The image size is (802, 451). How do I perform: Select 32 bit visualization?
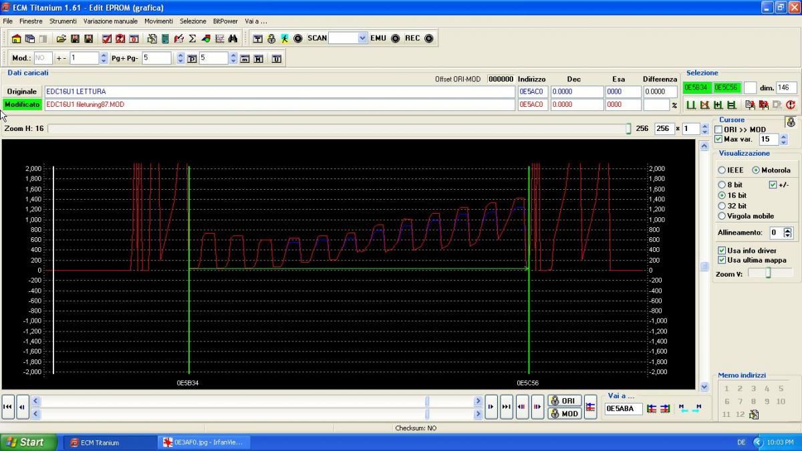[x=722, y=206]
